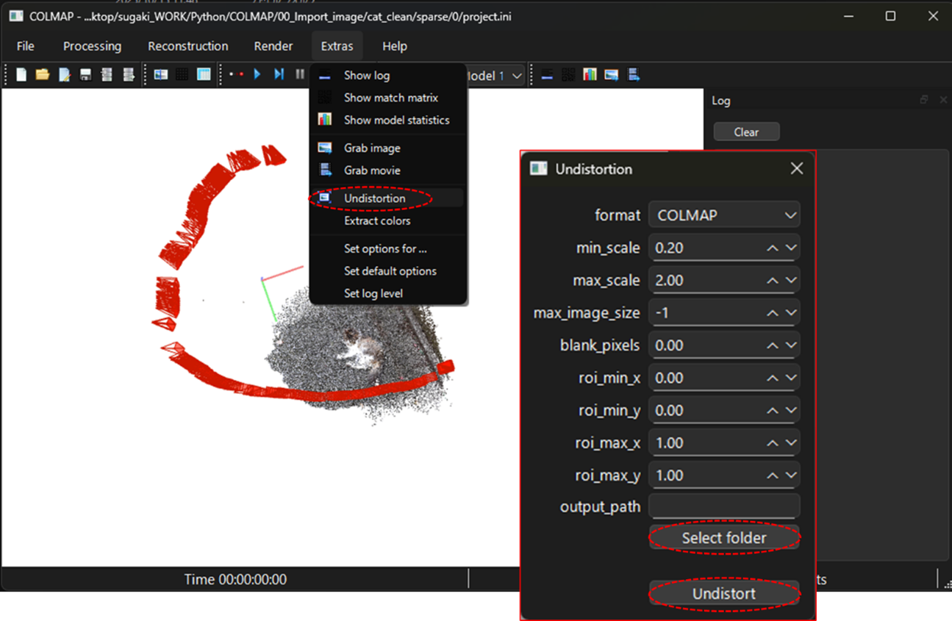Click the Save project floppy disk icon
Screen dimensions: 952x621
tap(85, 75)
